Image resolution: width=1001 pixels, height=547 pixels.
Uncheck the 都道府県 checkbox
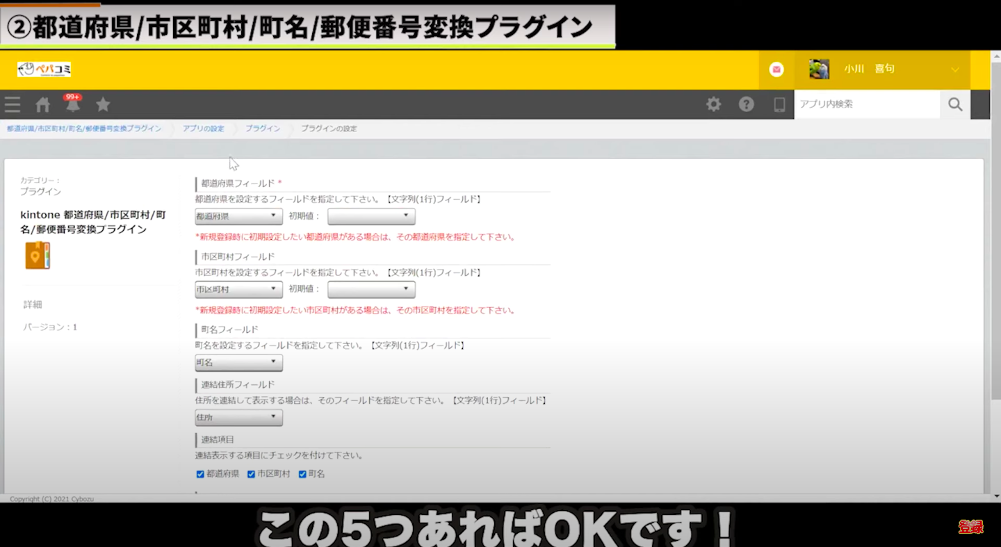[200, 474]
